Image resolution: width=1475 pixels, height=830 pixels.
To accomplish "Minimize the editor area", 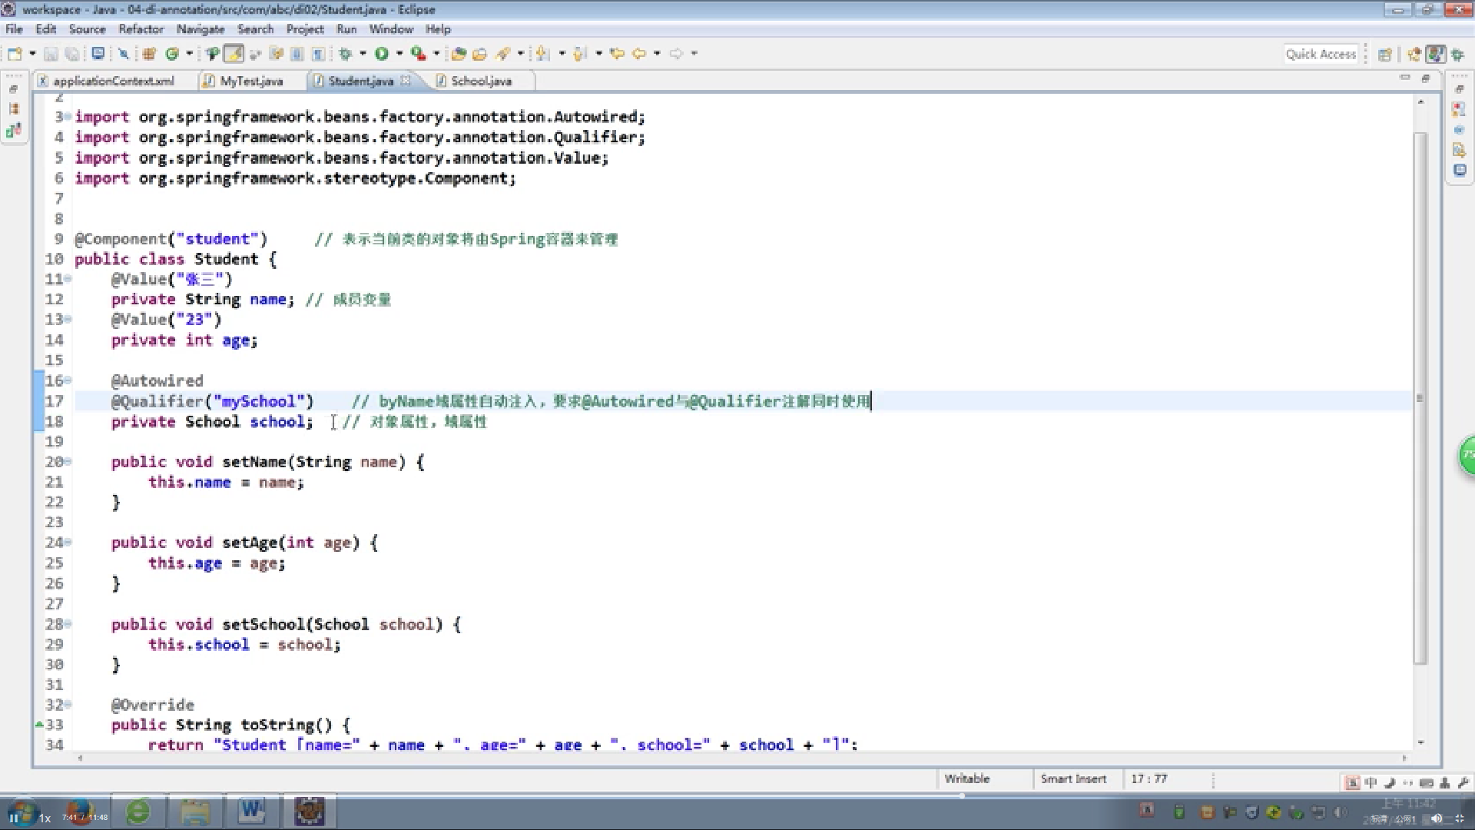I will 1405,78.
